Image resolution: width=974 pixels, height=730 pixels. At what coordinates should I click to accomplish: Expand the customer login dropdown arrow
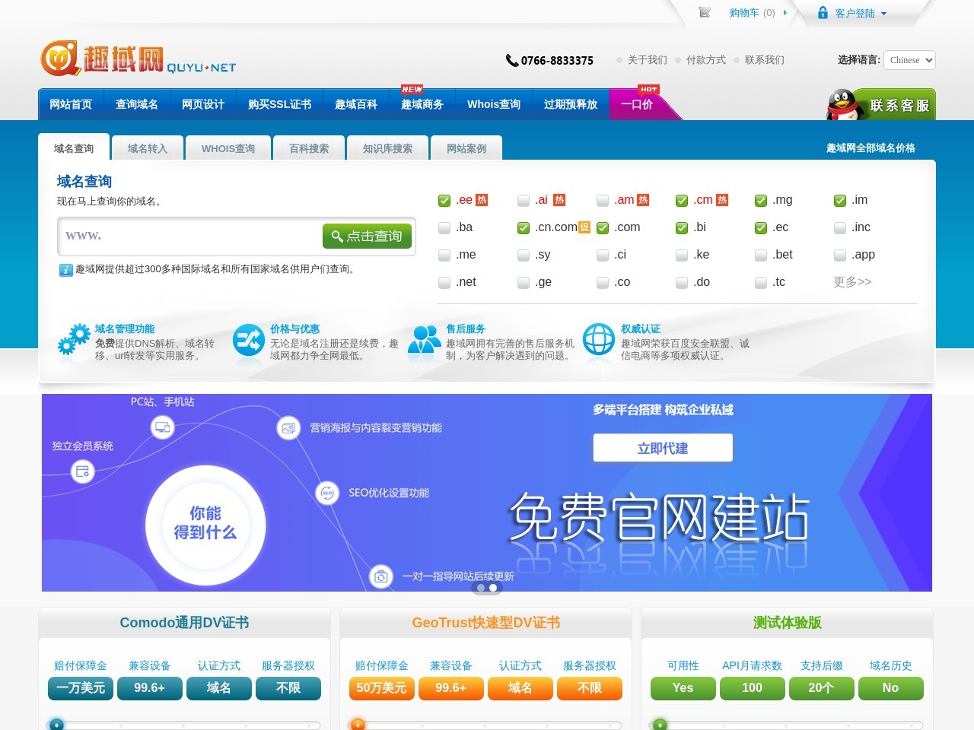[x=883, y=14]
